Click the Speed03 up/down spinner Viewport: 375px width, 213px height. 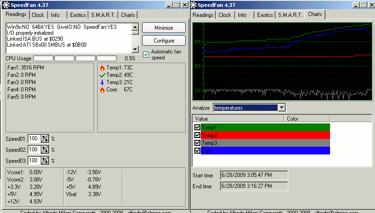pyautogui.click(x=45, y=160)
